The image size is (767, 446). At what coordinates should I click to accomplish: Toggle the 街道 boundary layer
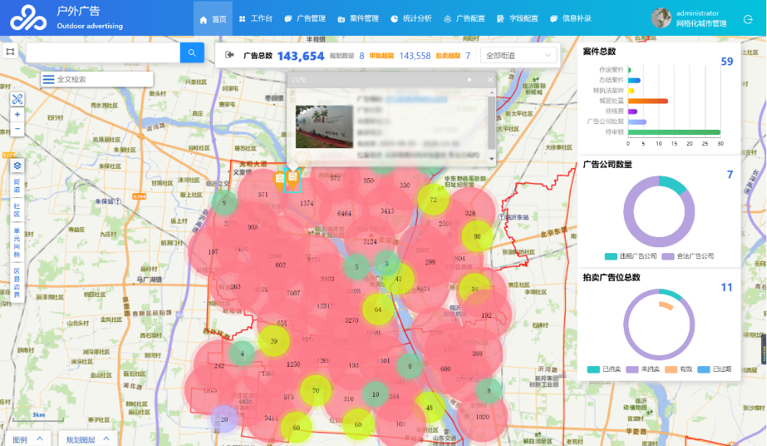click(x=18, y=185)
